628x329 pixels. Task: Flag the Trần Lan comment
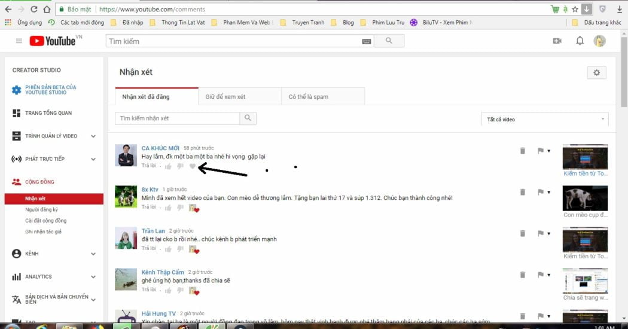540,233
